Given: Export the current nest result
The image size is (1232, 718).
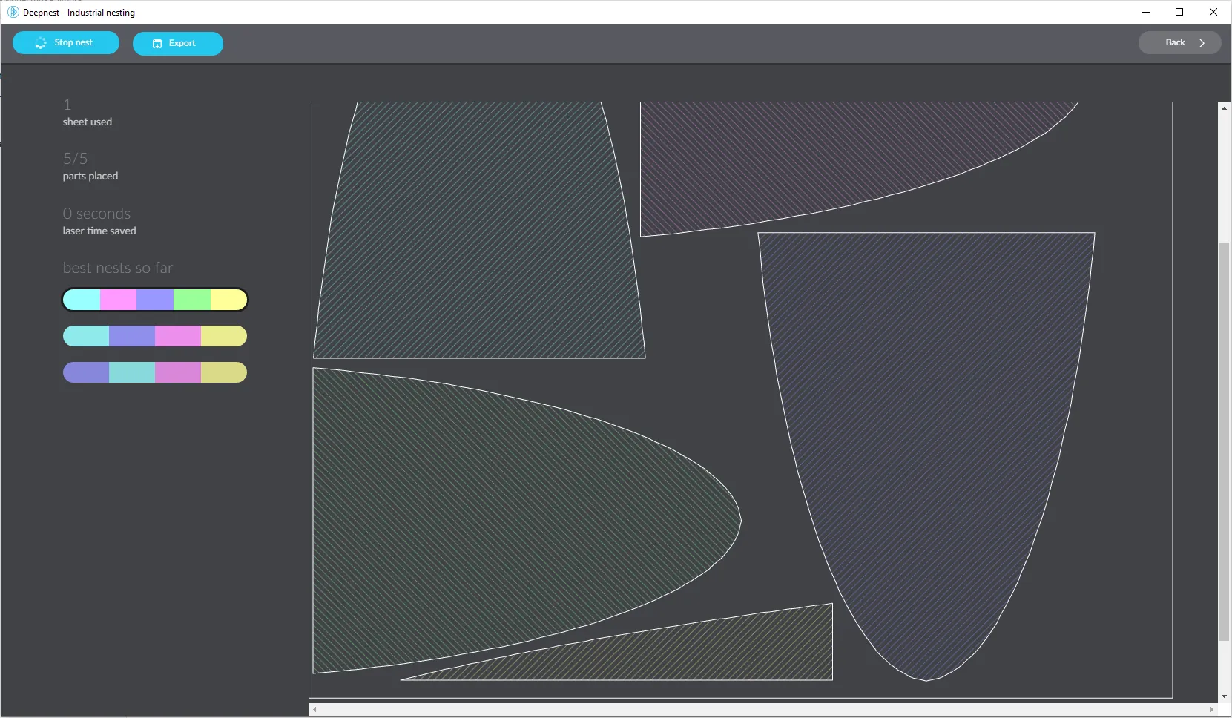Looking at the screenshot, I should 177,44.
